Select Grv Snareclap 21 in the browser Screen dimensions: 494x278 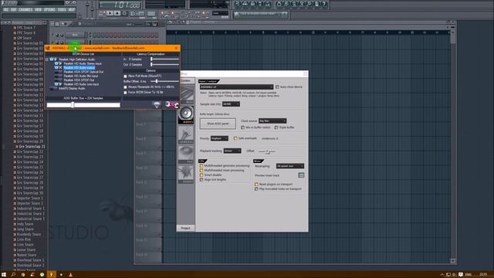click(32, 147)
